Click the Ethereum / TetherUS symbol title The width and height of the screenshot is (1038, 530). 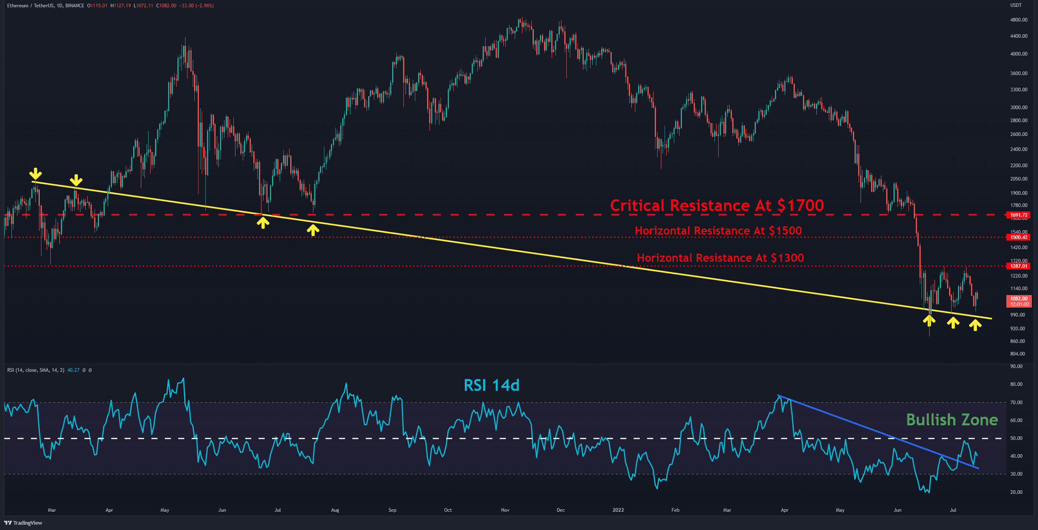point(31,6)
